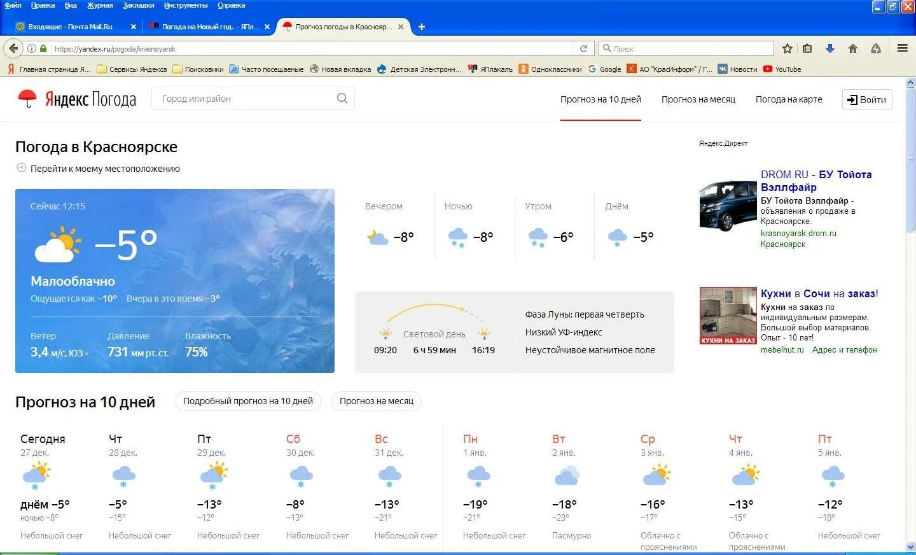Screen dimensions: 916x555
Task: Click the krasnoyarsk.drom.ru link
Action: (x=798, y=234)
